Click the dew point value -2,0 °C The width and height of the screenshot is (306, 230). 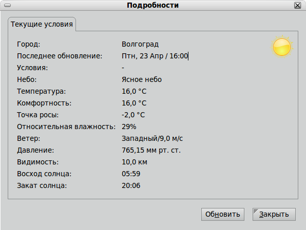point(133,115)
